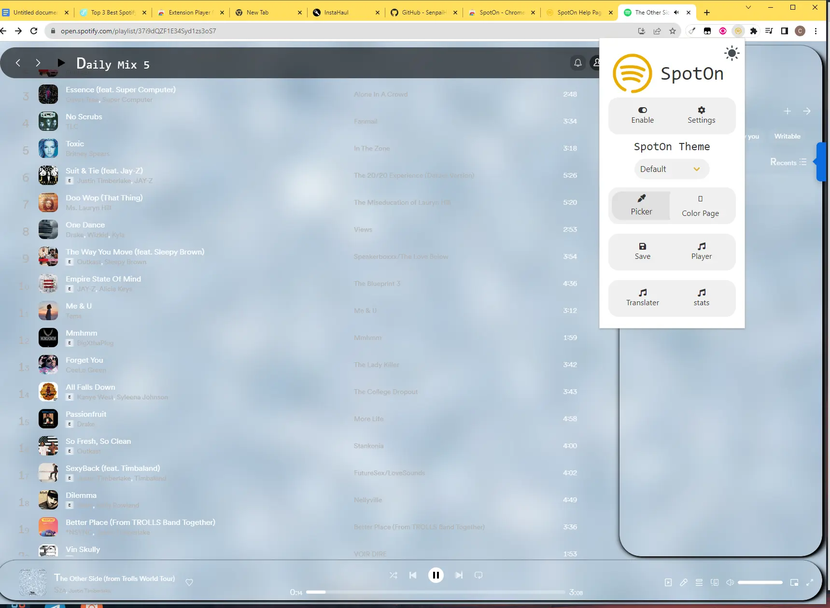This screenshot has width=830, height=608.
Task: Open the tab search chevron
Action: [748, 7]
